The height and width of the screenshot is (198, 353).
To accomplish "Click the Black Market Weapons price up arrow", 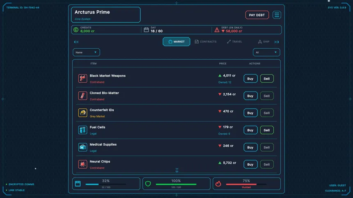I will tap(220, 76).
